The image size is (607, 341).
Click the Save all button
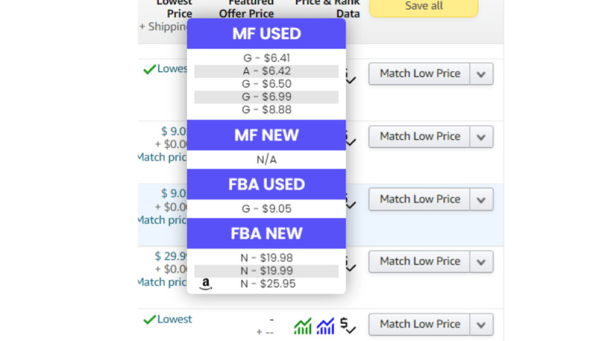[x=424, y=6]
